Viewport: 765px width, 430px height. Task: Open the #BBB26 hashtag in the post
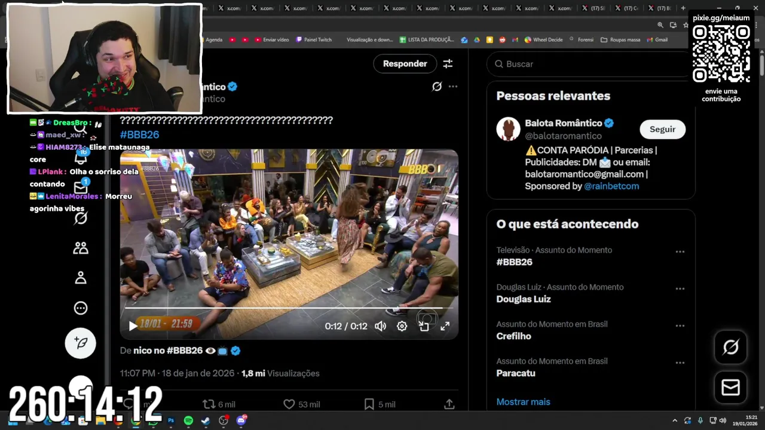click(x=139, y=135)
